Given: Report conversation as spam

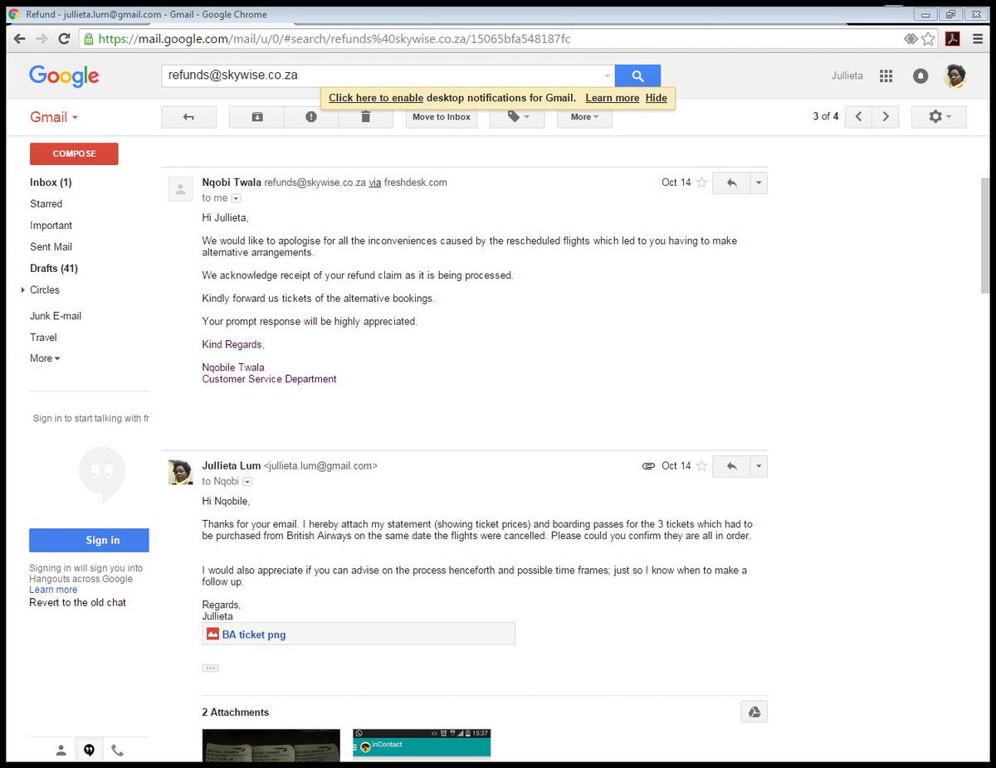Looking at the screenshot, I should coord(311,117).
